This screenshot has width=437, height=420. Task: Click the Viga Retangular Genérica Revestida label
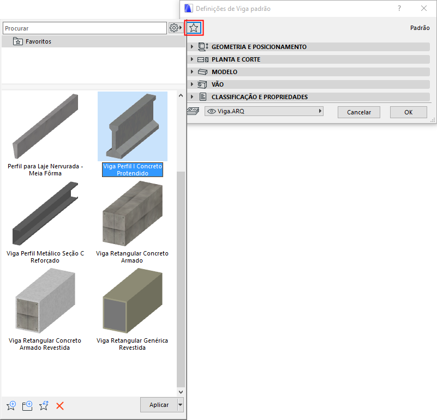coord(132,344)
